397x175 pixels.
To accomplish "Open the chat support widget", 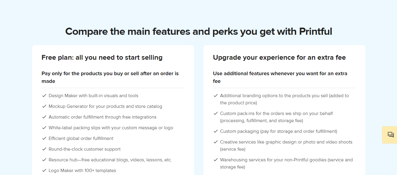I will [x=390, y=135].
